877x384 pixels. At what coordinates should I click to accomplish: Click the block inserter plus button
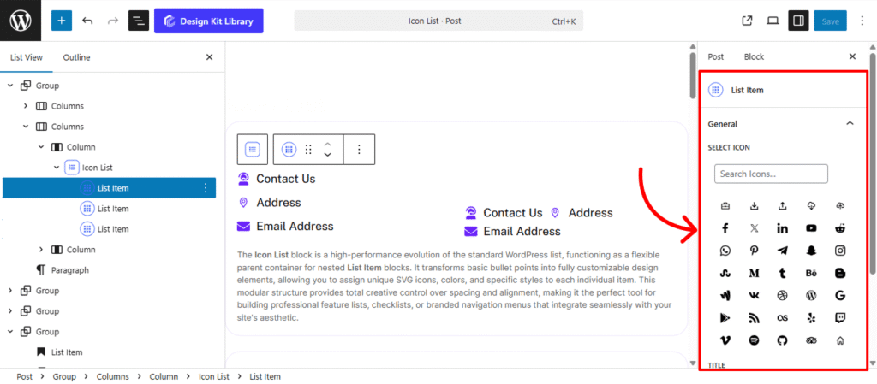point(62,21)
